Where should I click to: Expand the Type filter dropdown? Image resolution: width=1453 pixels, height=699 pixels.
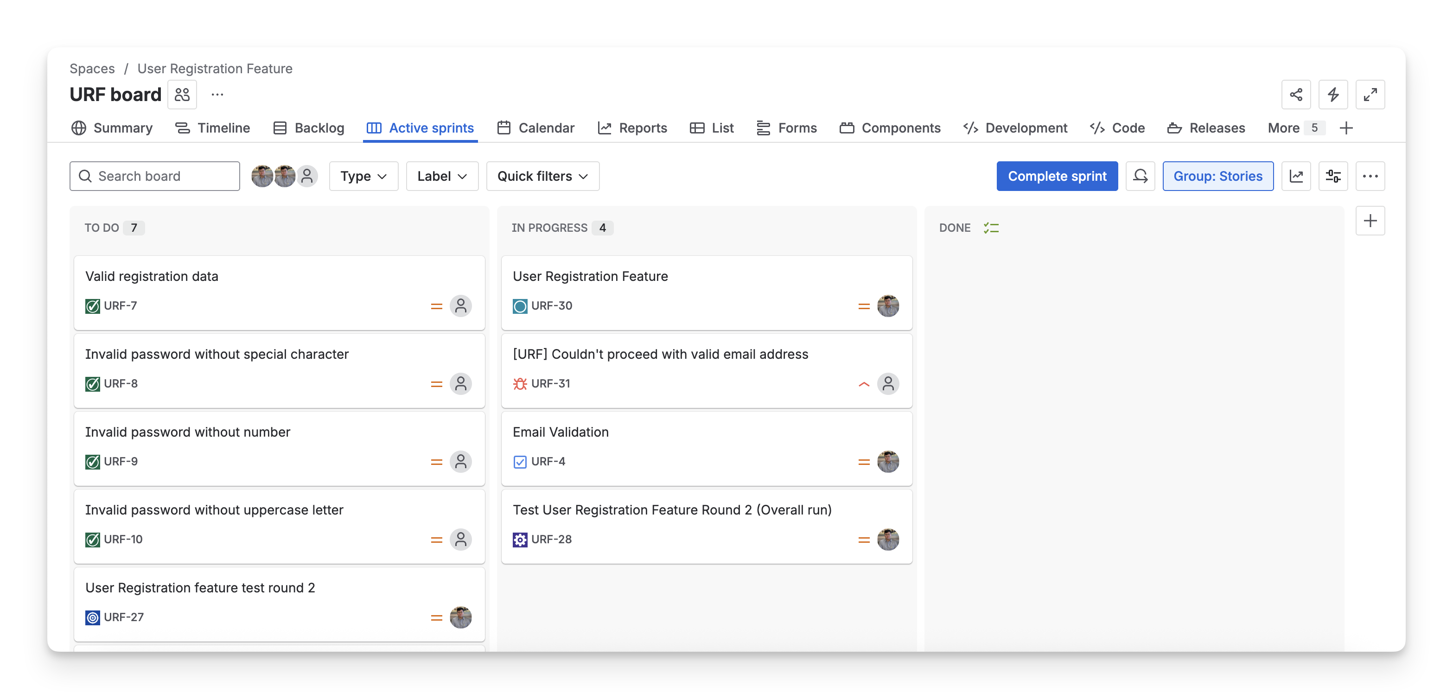tap(363, 177)
